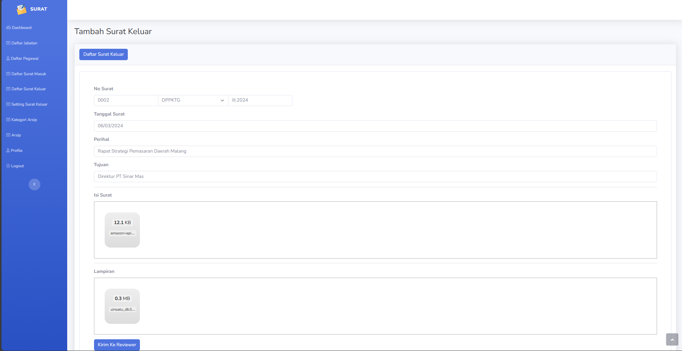
Task: Click the Lampiran upload dropzone area
Action: [x=375, y=306]
